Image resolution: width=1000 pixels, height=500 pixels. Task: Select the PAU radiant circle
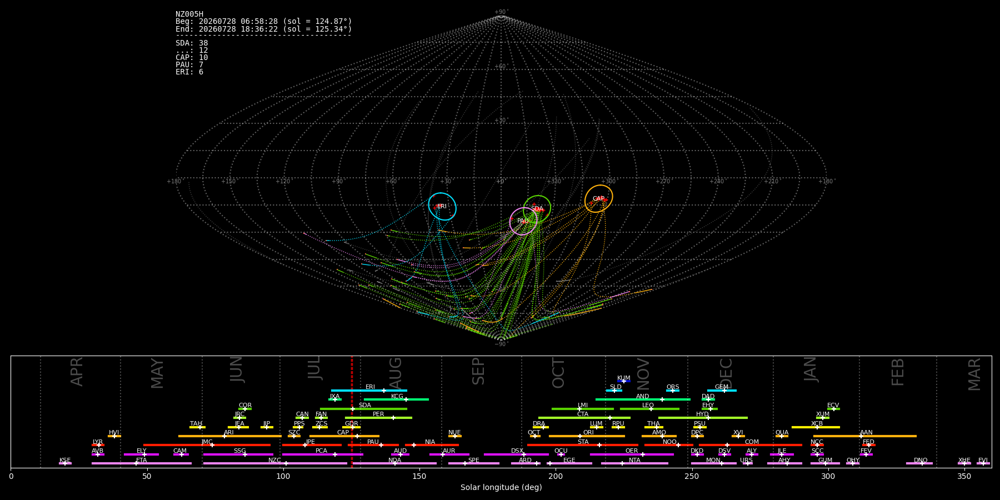(523, 221)
